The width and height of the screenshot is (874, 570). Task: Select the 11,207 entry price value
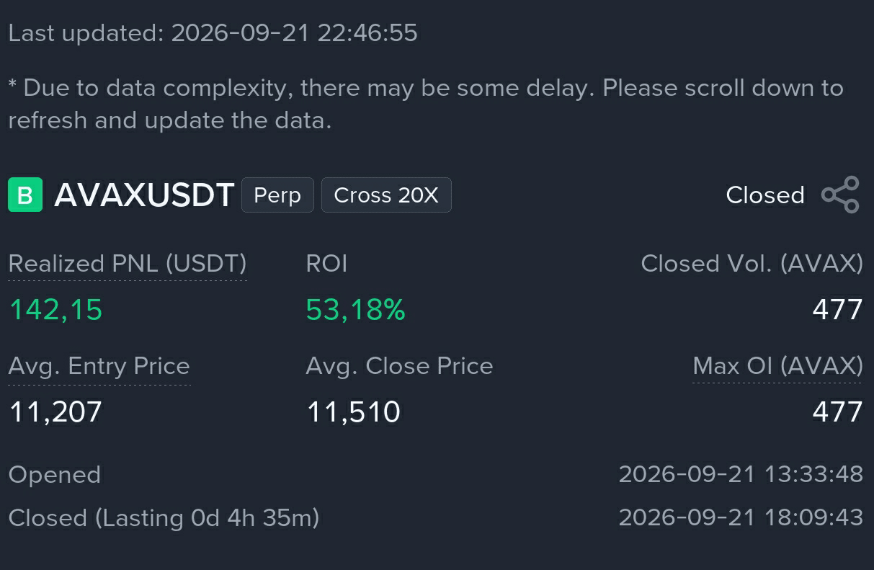(55, 412)
